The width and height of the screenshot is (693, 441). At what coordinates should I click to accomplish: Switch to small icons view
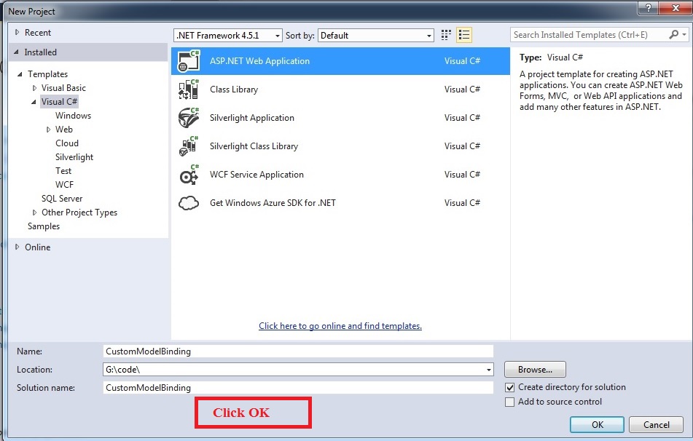pyautogui.click(x=446, y=35)
